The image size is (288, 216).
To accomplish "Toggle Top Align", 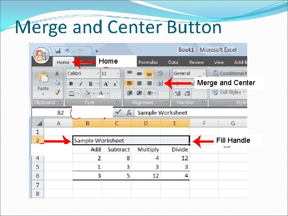I will (x=130, y=73).
